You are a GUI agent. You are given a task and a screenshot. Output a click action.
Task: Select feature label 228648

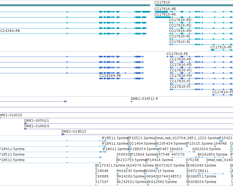click(x=102, y=171)
